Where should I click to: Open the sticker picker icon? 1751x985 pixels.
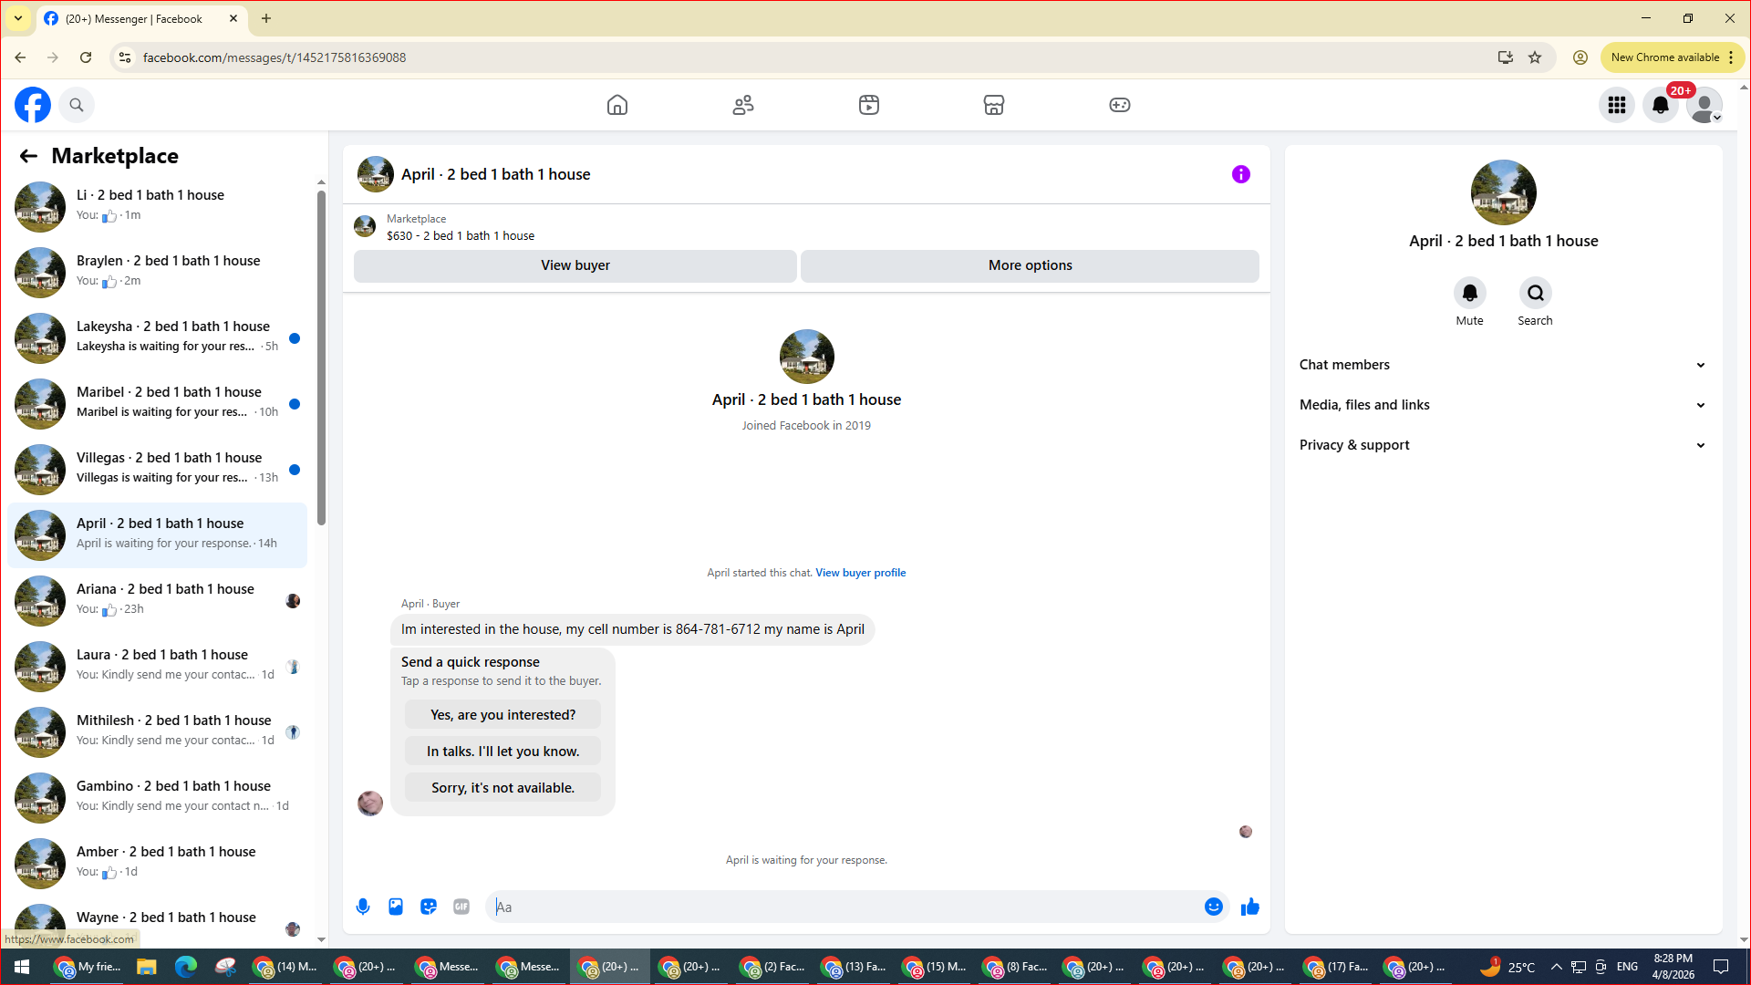[429, 907]
